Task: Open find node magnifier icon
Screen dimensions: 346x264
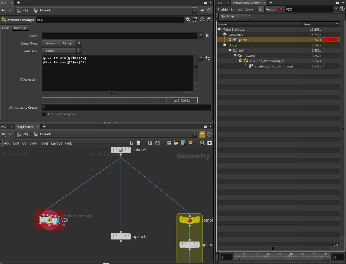Action: point(202,143)
